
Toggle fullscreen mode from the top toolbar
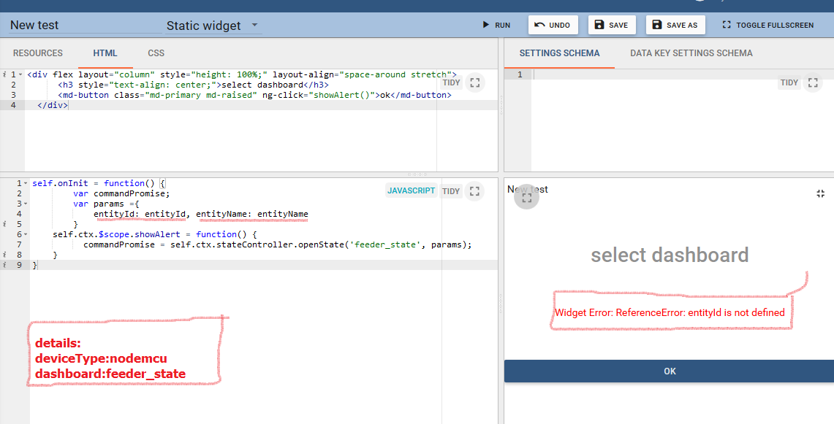point(767,24)
